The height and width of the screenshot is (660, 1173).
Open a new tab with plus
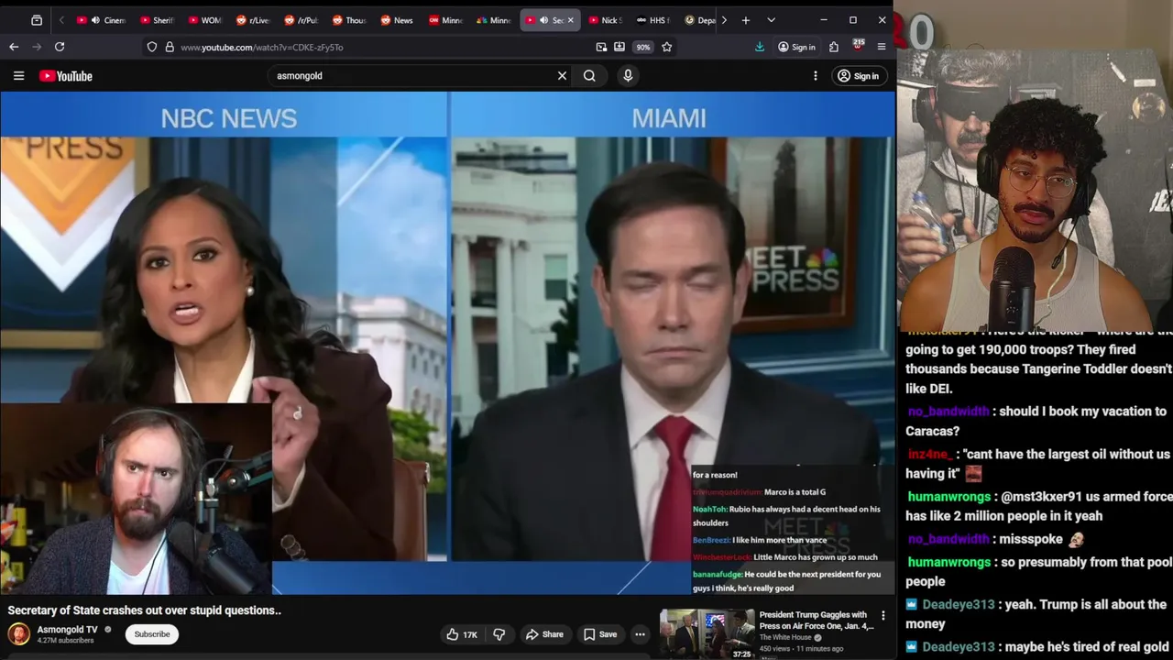(x=746, y=20)
